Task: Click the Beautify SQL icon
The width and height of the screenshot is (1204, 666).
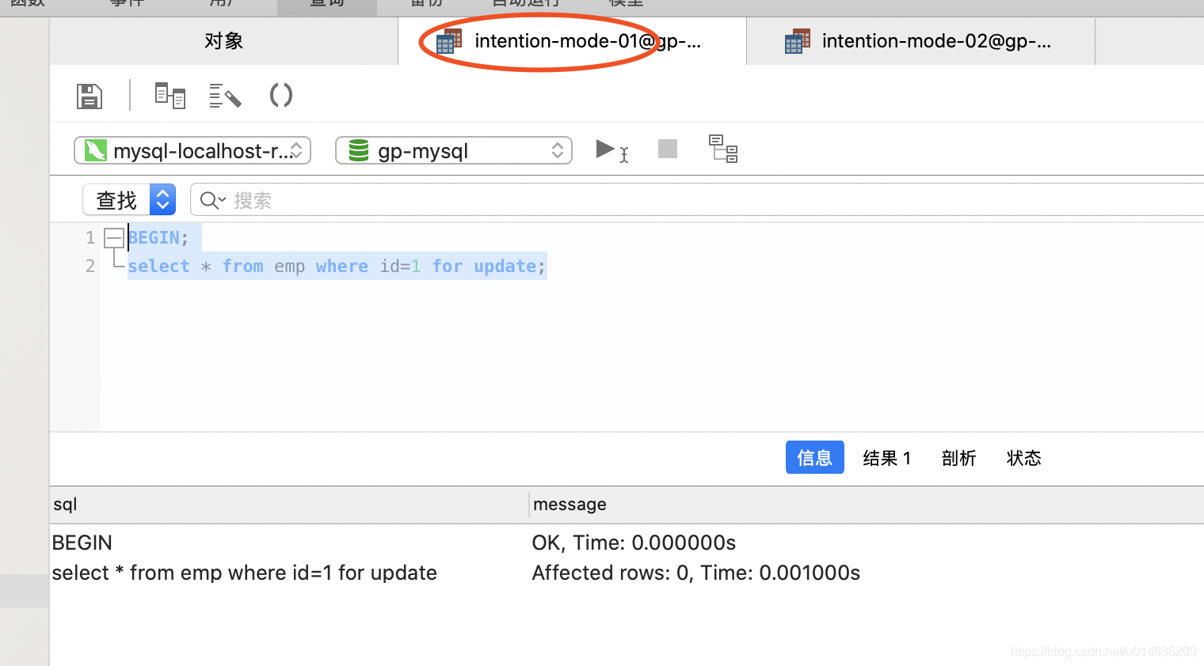Action: pyautogui.click(x=225, y=96)
